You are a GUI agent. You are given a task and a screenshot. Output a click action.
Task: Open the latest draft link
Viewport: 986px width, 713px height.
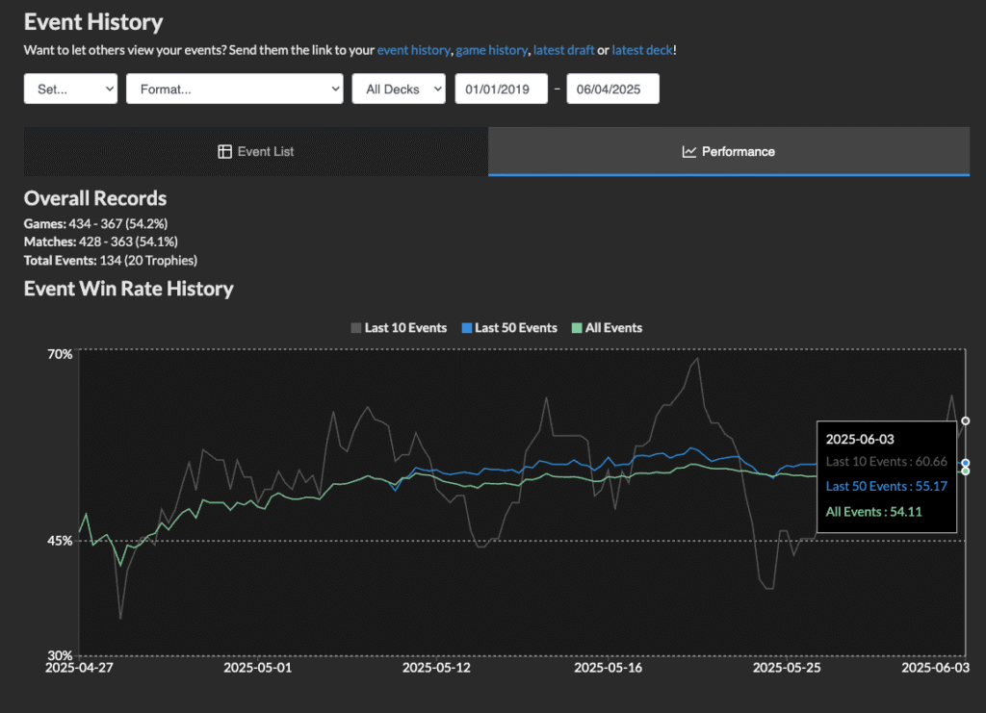point(562,50)
